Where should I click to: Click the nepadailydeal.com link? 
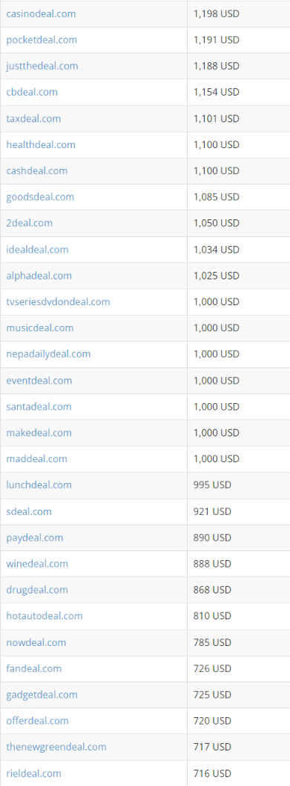click(x=48, y=353)
